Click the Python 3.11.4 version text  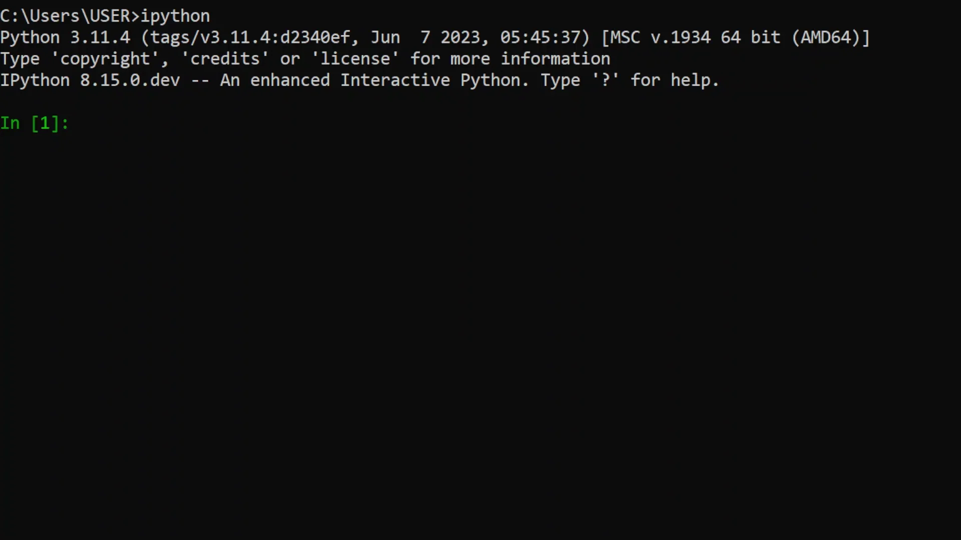(x=65, y=37)
